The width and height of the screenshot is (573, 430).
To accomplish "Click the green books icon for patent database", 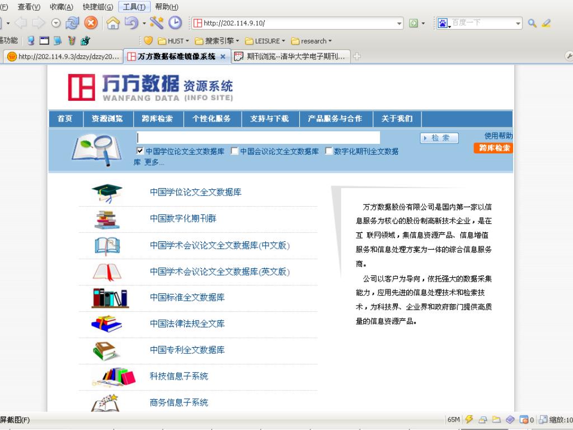I will (106, 350).
